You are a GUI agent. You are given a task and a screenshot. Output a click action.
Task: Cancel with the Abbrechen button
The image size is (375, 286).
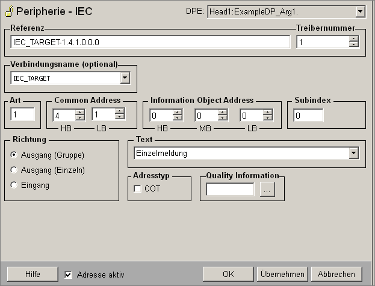(336, 274)
